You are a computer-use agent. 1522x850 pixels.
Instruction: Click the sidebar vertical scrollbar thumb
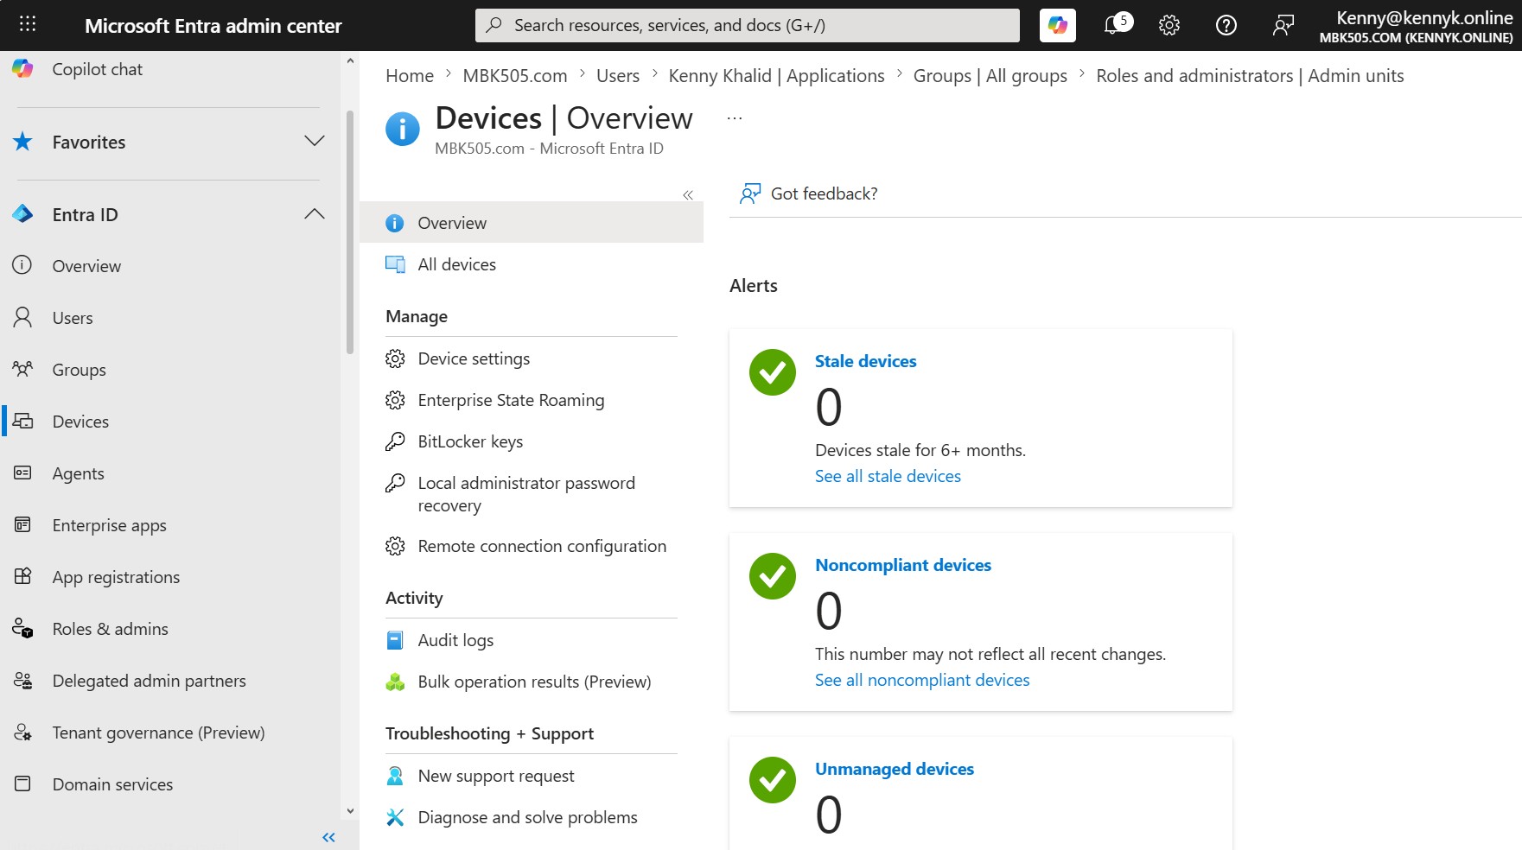350,232
